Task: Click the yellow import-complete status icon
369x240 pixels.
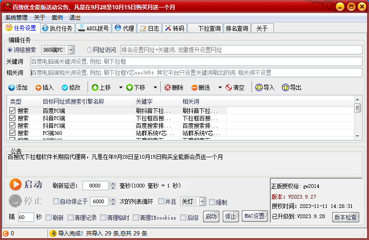Action: coord(53,233)
